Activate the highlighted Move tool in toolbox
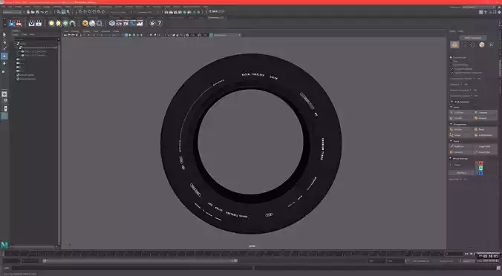 point(4,56)
